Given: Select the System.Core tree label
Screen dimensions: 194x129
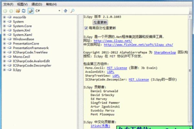Looking at the screenshot, I should click(x=22, y=26).
